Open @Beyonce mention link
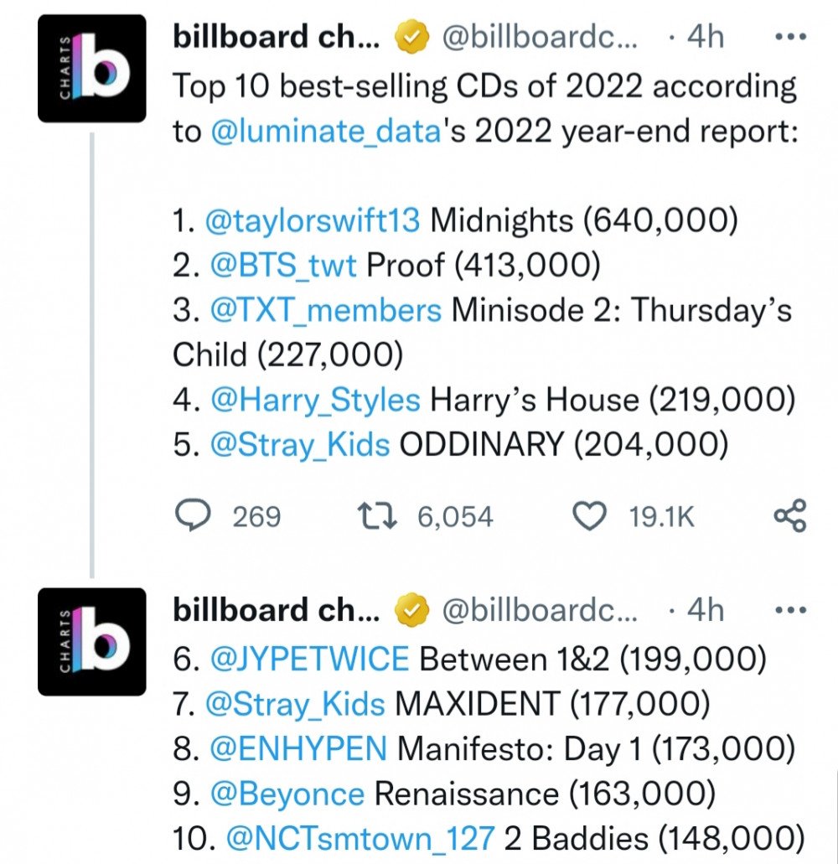Image resolution: width=838 pixels, height=864 pixels. 287,794
